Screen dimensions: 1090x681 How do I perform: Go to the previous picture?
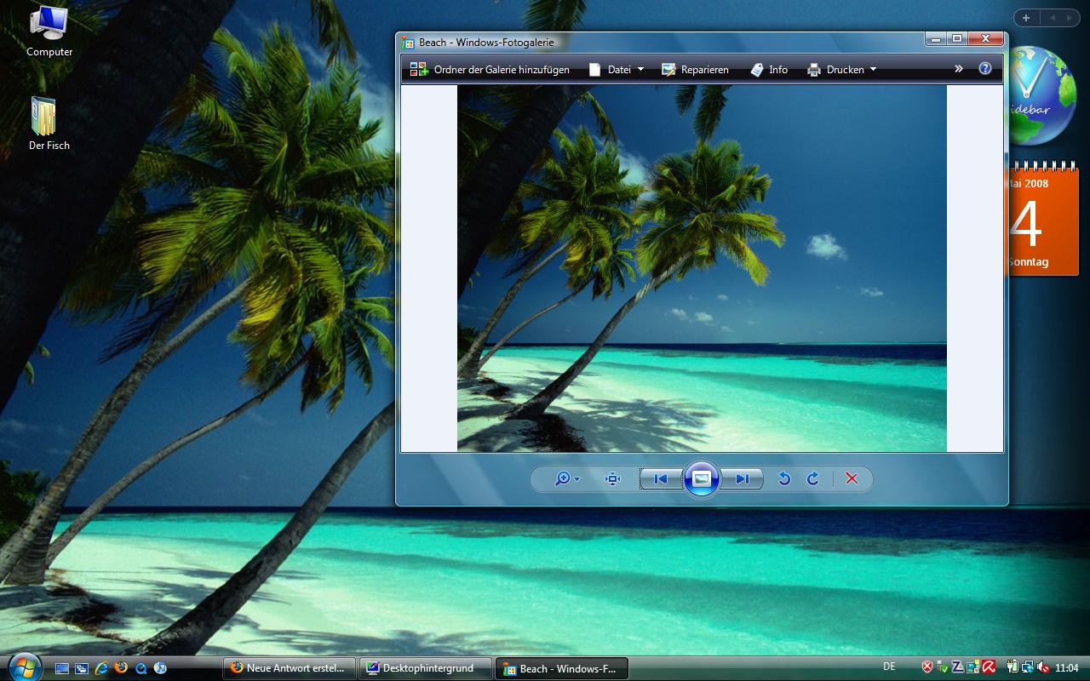coord(662,479)
